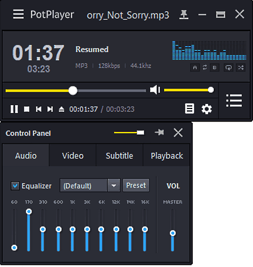Expand the (Default) equalizer preset dropdown
The height and width of the screenshot is (267, 253).
[114, 185]
